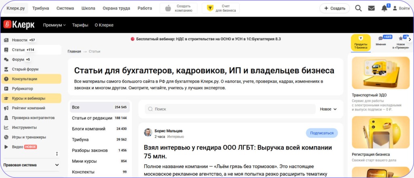Viewport: 414px width, 178px height.
Task: Open messages envelope icon
Action: [371, 8]
